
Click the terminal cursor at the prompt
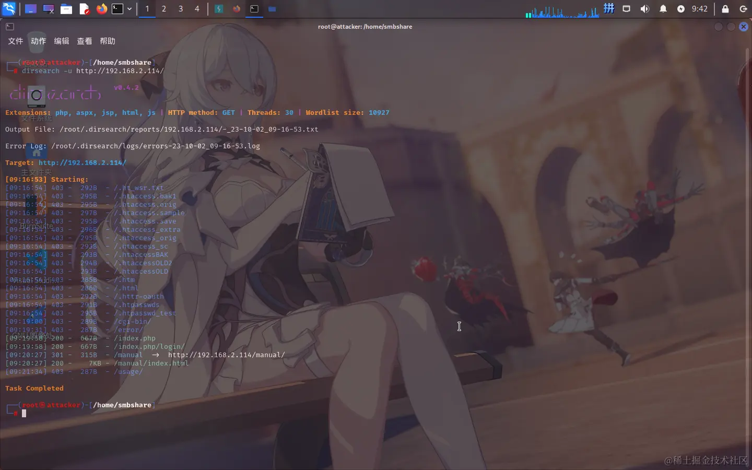click(24, 414)
